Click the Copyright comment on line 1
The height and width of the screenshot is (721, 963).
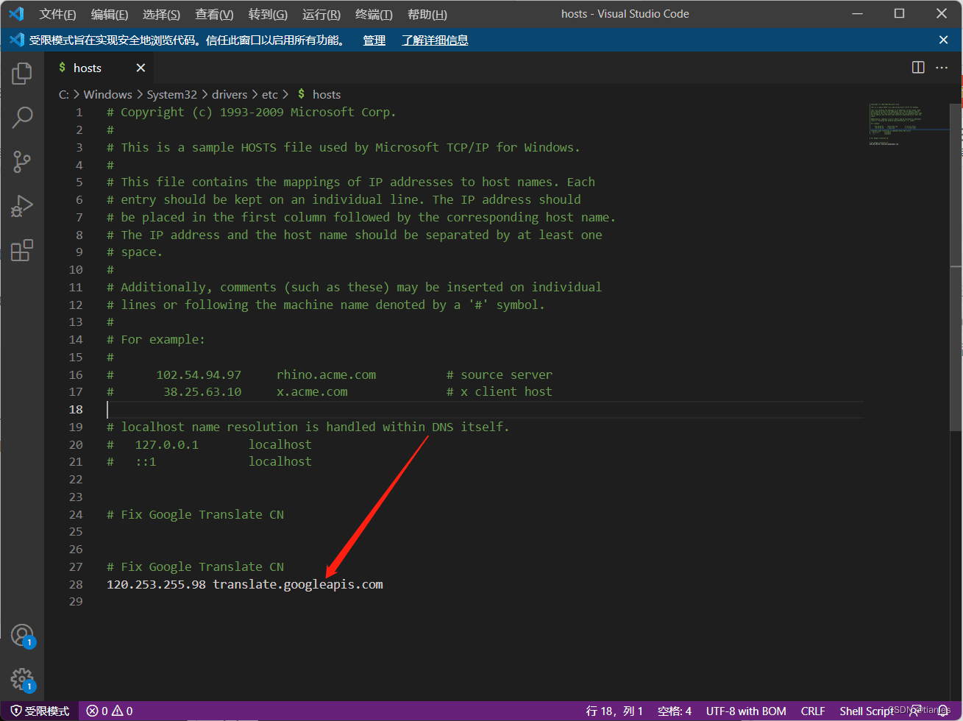point(252,112)
